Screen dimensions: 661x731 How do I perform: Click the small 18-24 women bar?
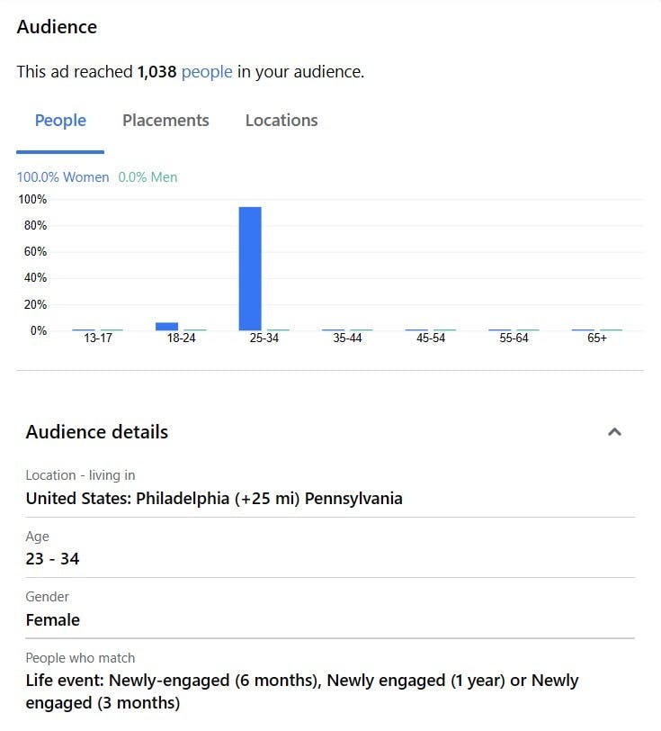coord(166,326)
